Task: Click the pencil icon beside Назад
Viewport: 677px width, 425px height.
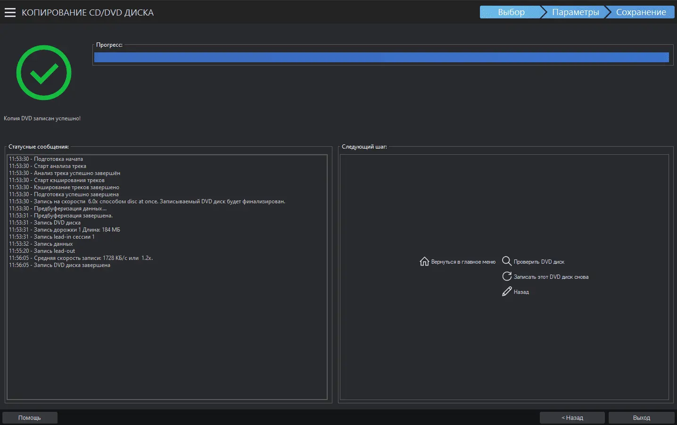Action: (x=507, y=292)
